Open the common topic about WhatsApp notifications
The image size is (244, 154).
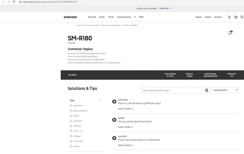click(x=94, y=63)
